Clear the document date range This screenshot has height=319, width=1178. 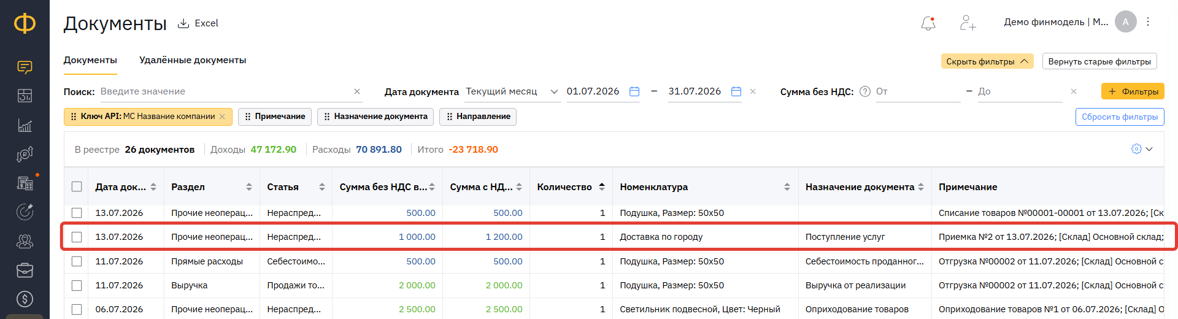click(753, 91)
